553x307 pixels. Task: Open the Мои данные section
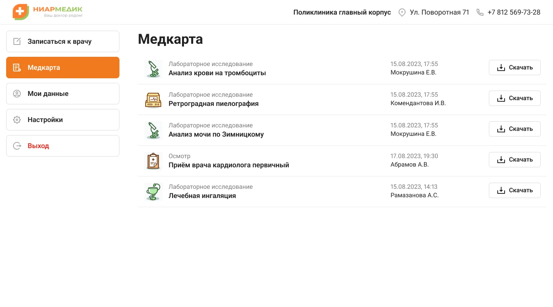tap(63, 94)
